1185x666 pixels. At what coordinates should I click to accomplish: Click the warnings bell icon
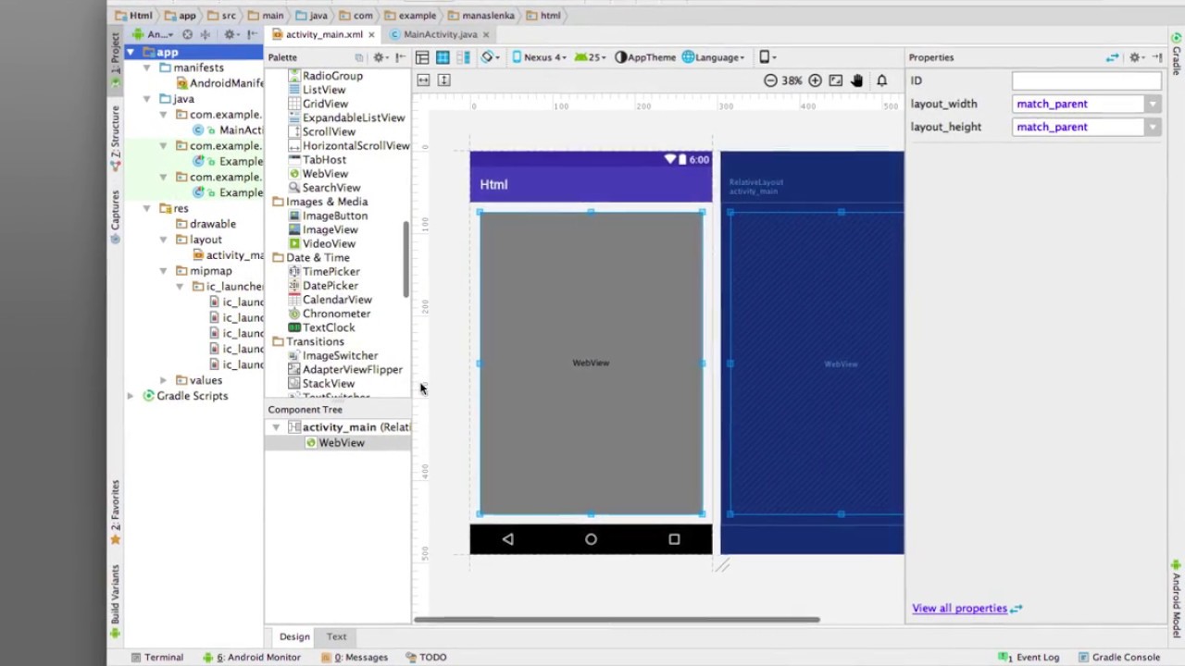[881, 80]
